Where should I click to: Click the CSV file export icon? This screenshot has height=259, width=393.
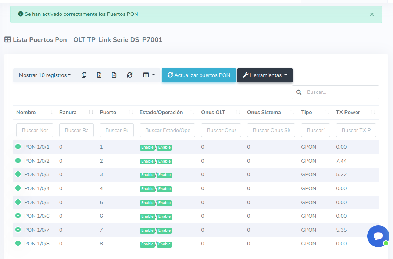click(114, 75)
